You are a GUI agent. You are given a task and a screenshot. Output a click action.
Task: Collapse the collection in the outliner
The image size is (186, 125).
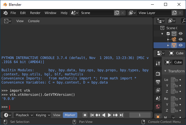pos(162,34)
